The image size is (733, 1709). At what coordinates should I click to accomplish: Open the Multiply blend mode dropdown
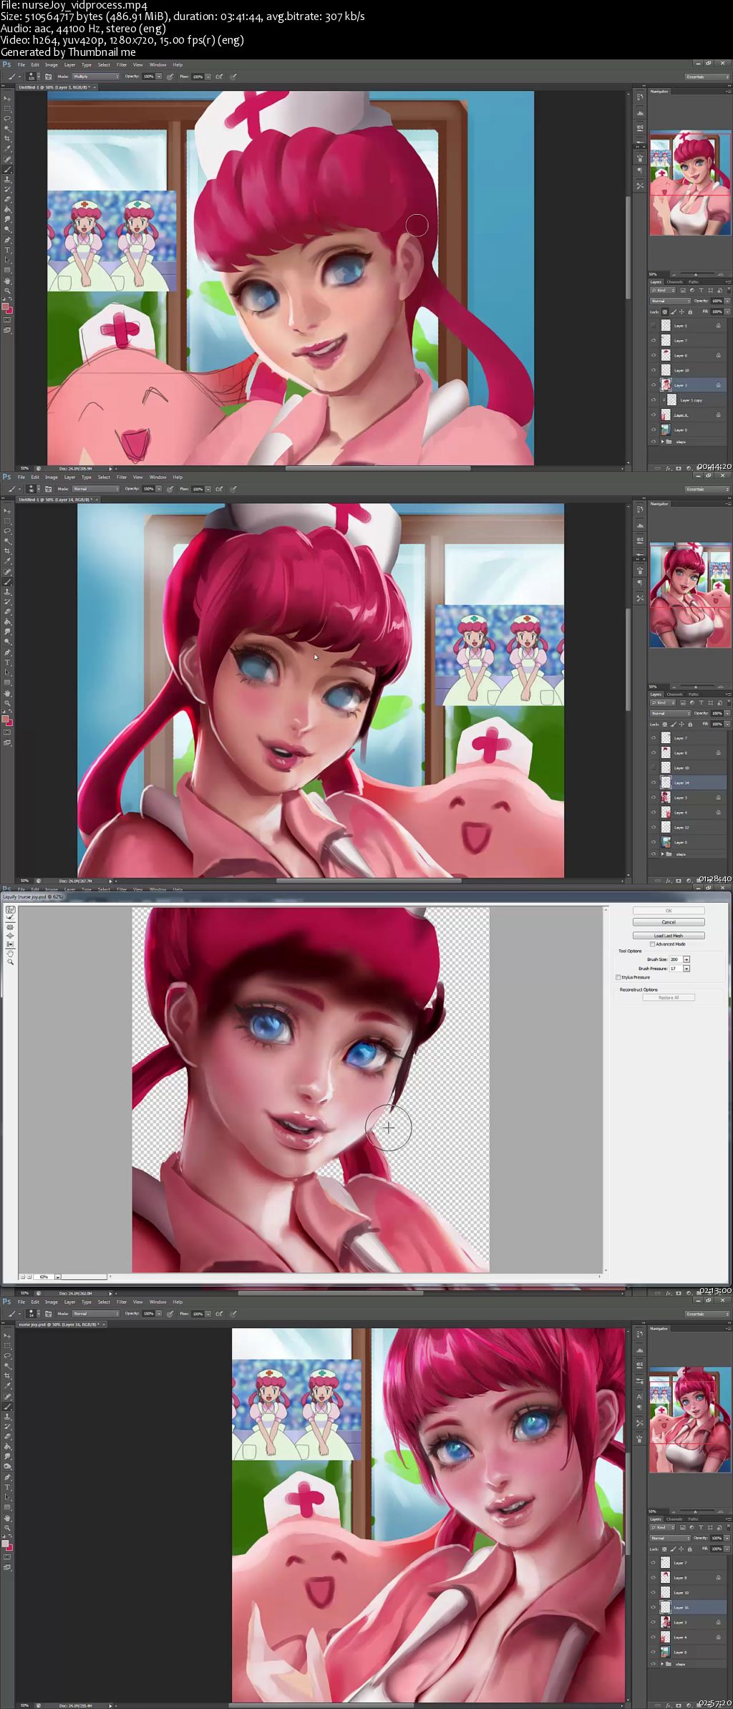(x=94, y=77)
